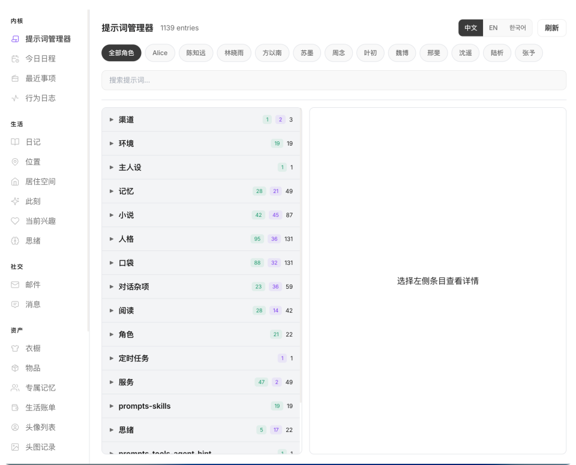Screen dimensions: 576x465
Task: Click the 物品 box icon
Action: [x=15, y=368]
